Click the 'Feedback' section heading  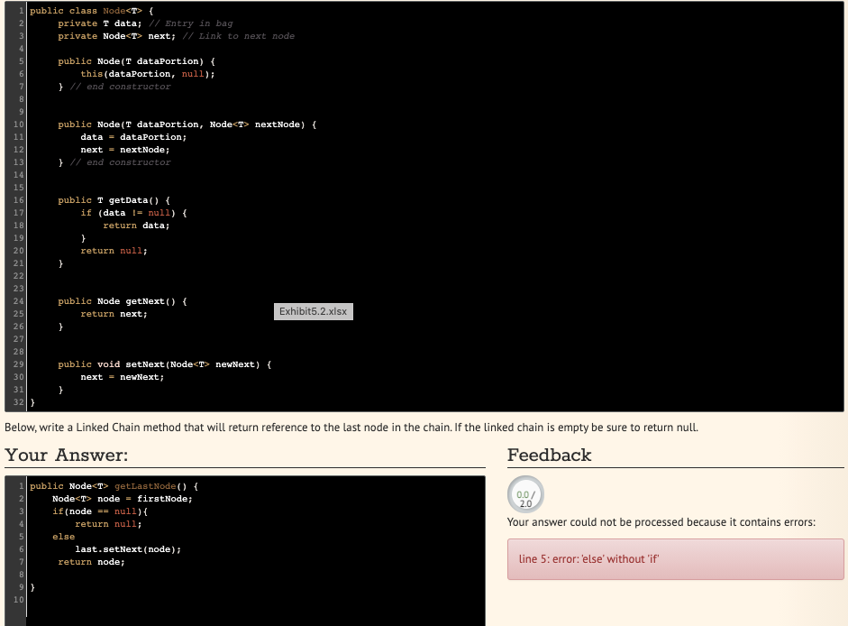pyautogui.click(x=550, y=456)
